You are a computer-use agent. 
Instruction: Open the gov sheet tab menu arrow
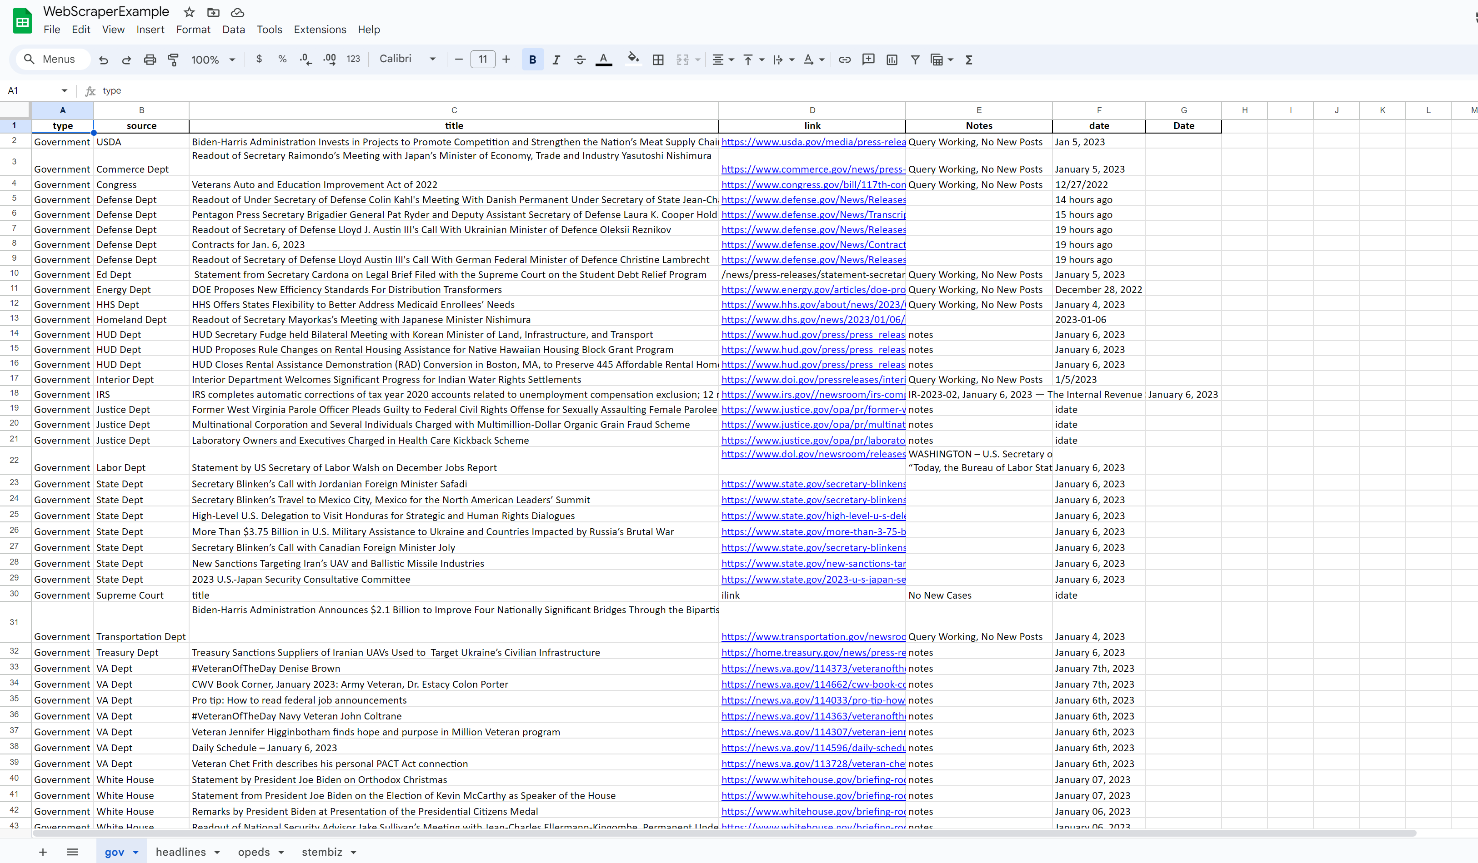coord(135,853)
